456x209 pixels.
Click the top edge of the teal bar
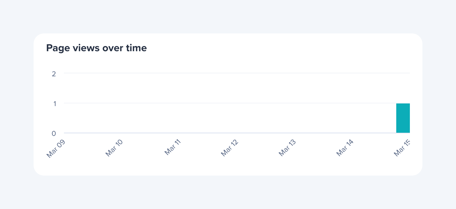403,104
